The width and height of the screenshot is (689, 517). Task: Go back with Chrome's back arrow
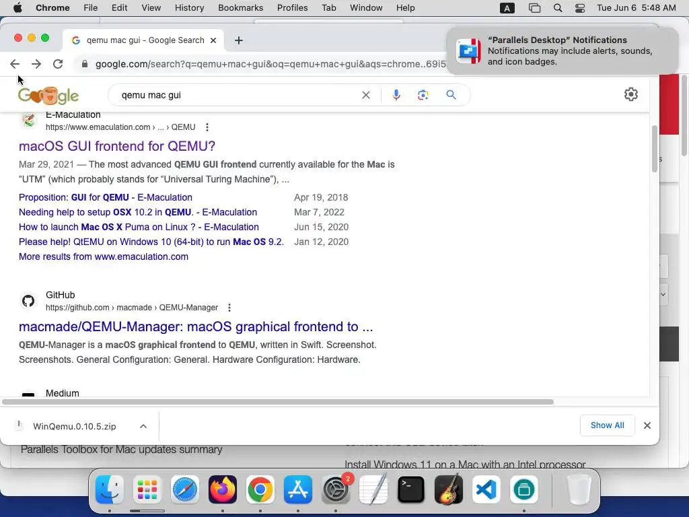[15, 64]
